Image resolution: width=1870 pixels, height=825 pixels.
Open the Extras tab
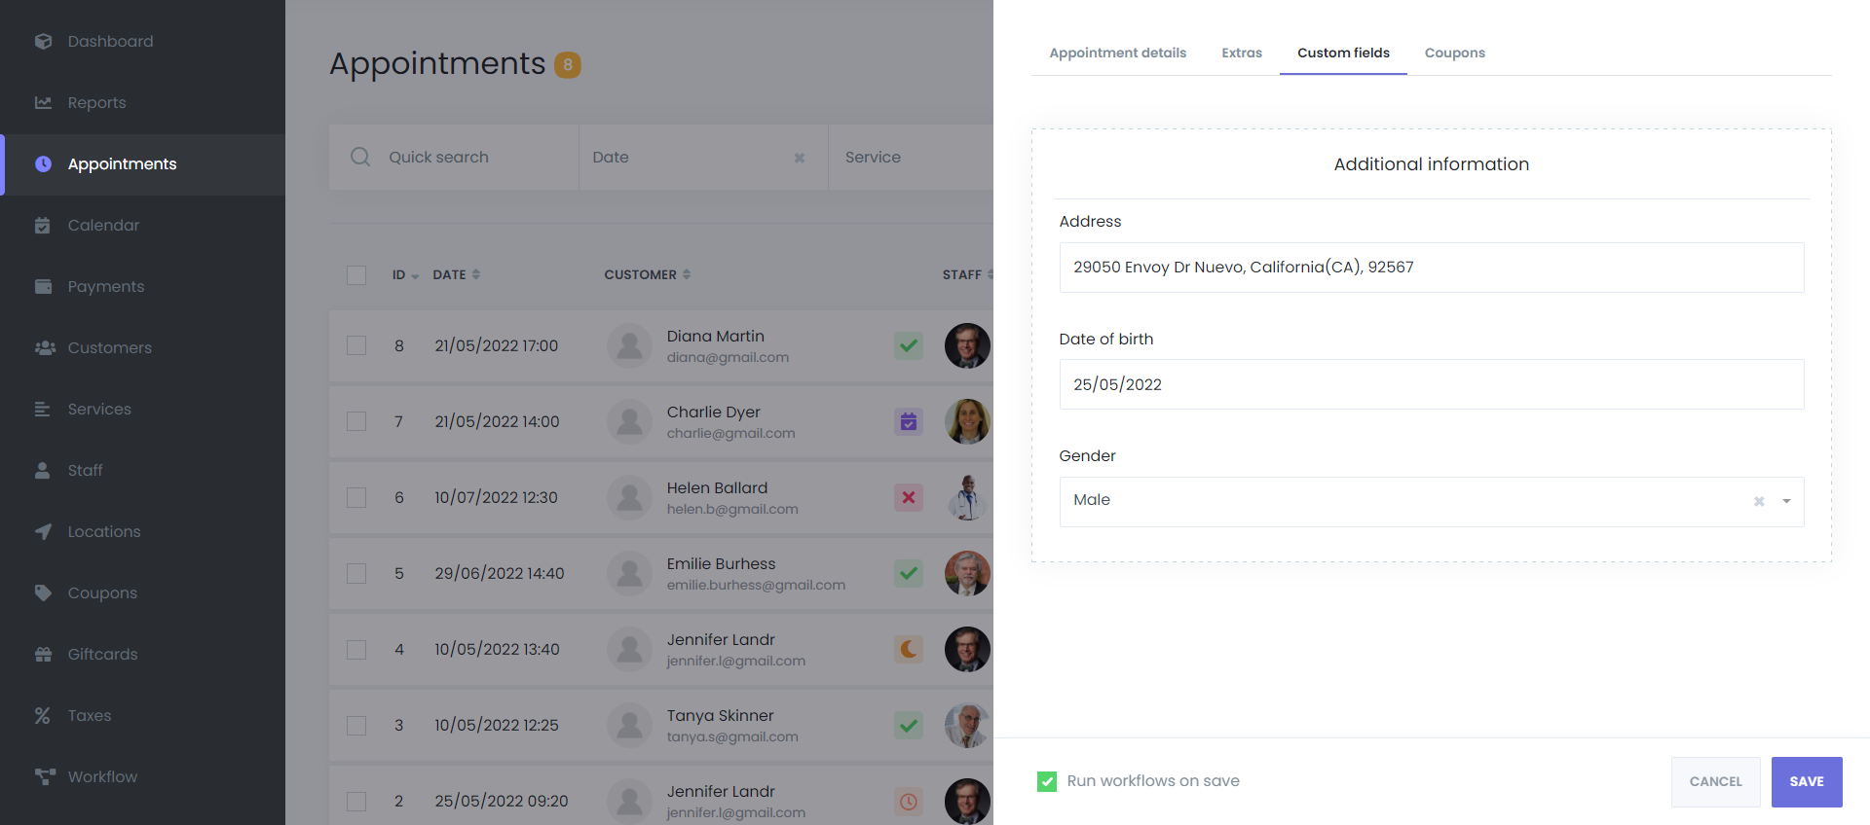coord(1242,53)
